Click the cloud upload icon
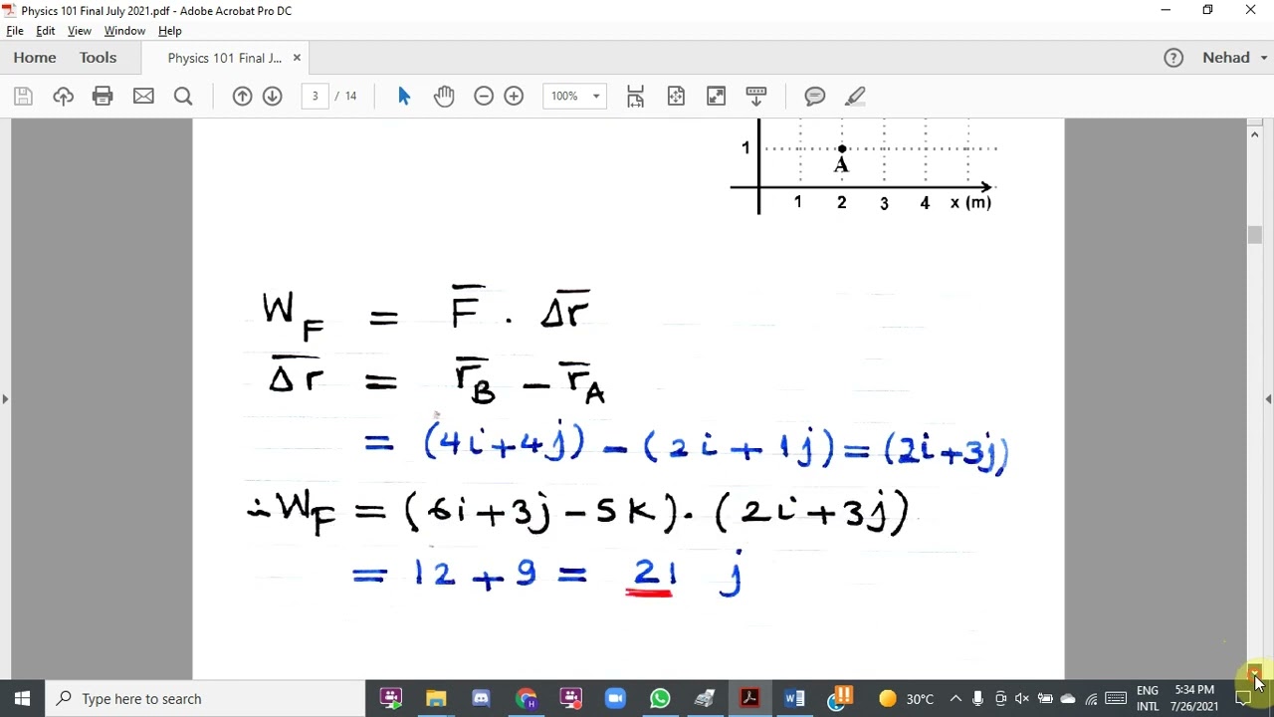The width and height of the screenshot is (1274, 717). coord(63,96)
